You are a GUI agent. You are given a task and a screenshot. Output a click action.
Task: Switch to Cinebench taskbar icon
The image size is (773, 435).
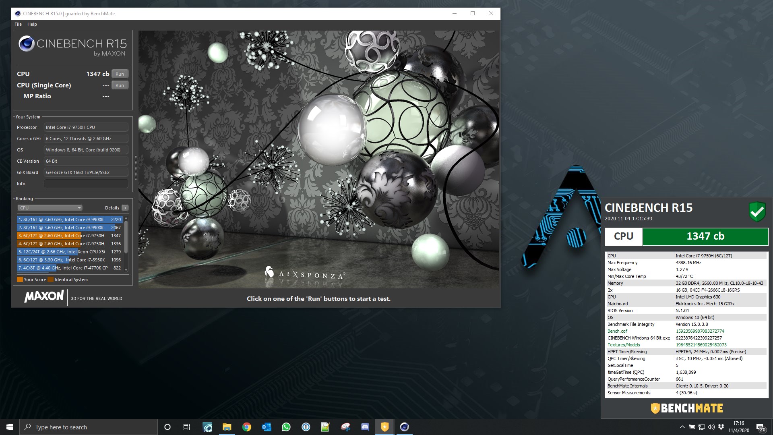(x=405, y=427)
